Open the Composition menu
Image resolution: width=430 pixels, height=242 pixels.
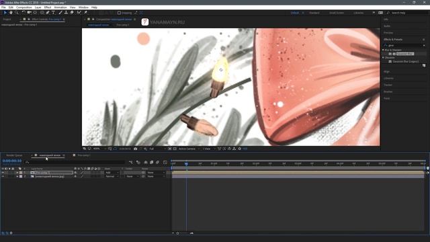(x=24, y=7)
